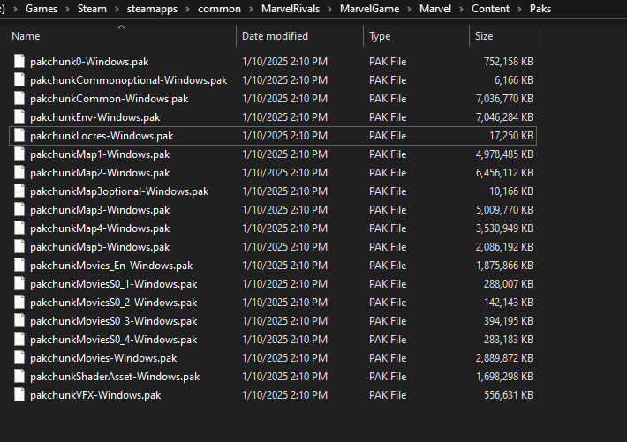The height and width of the screenshot is (442, 627).
Task: Click the size value 2,889,872 KB
Action: pyautogui.click(x=504, y=357)
